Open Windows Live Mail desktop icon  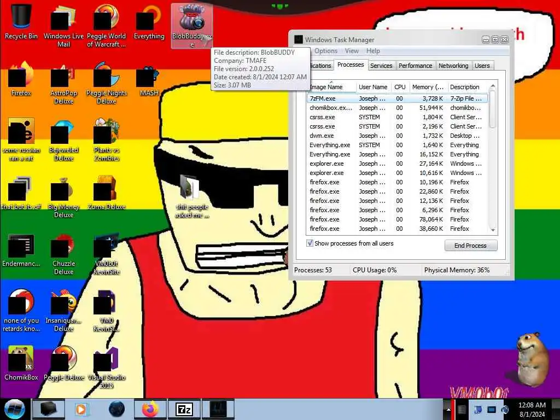(x=63, y=26)
